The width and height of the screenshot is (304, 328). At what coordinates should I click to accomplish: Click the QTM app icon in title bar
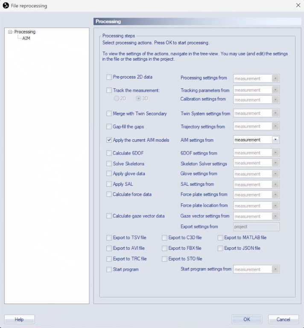coord(6,6)
